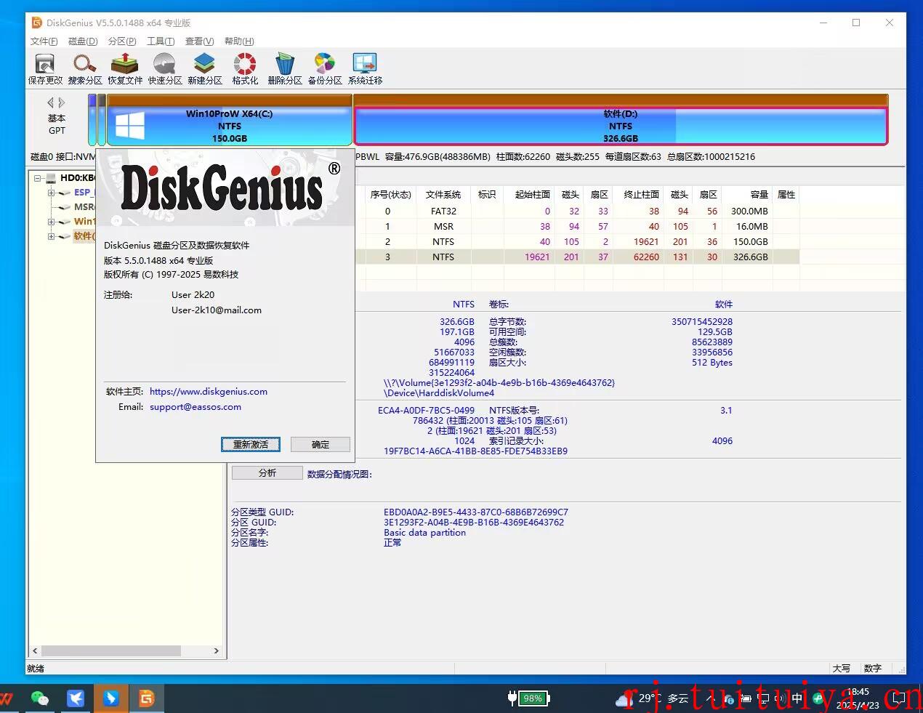Viewport: 923px width, 713px height.
Task: Expand the Win10 partition tree node
Action: click(51, 222)
